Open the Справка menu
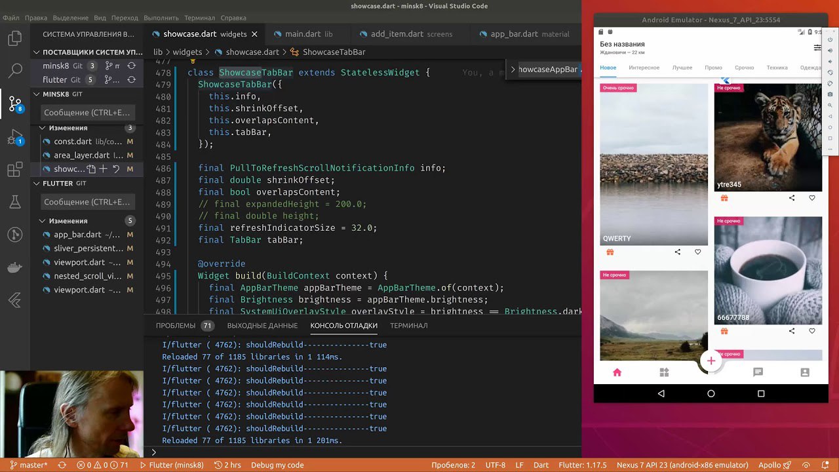 (x=233, y=18)
